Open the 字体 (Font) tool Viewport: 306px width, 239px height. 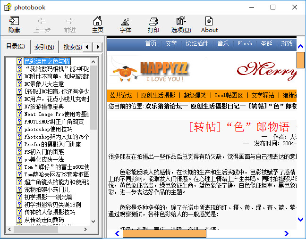click(x=125, y=21)
